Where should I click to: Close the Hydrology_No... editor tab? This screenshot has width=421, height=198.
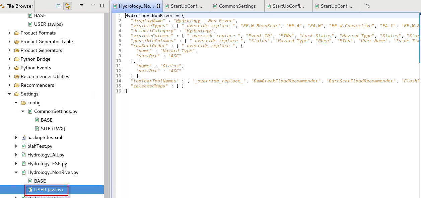pyautogui.click(x=159, y=6)
